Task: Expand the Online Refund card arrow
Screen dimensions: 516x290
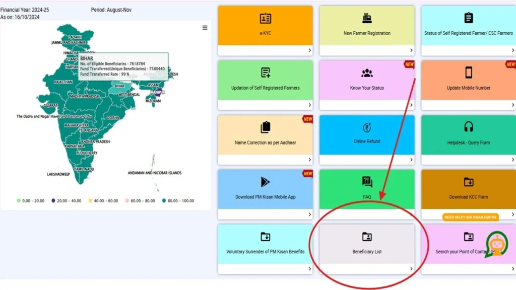Action: [x=411, y=160]
